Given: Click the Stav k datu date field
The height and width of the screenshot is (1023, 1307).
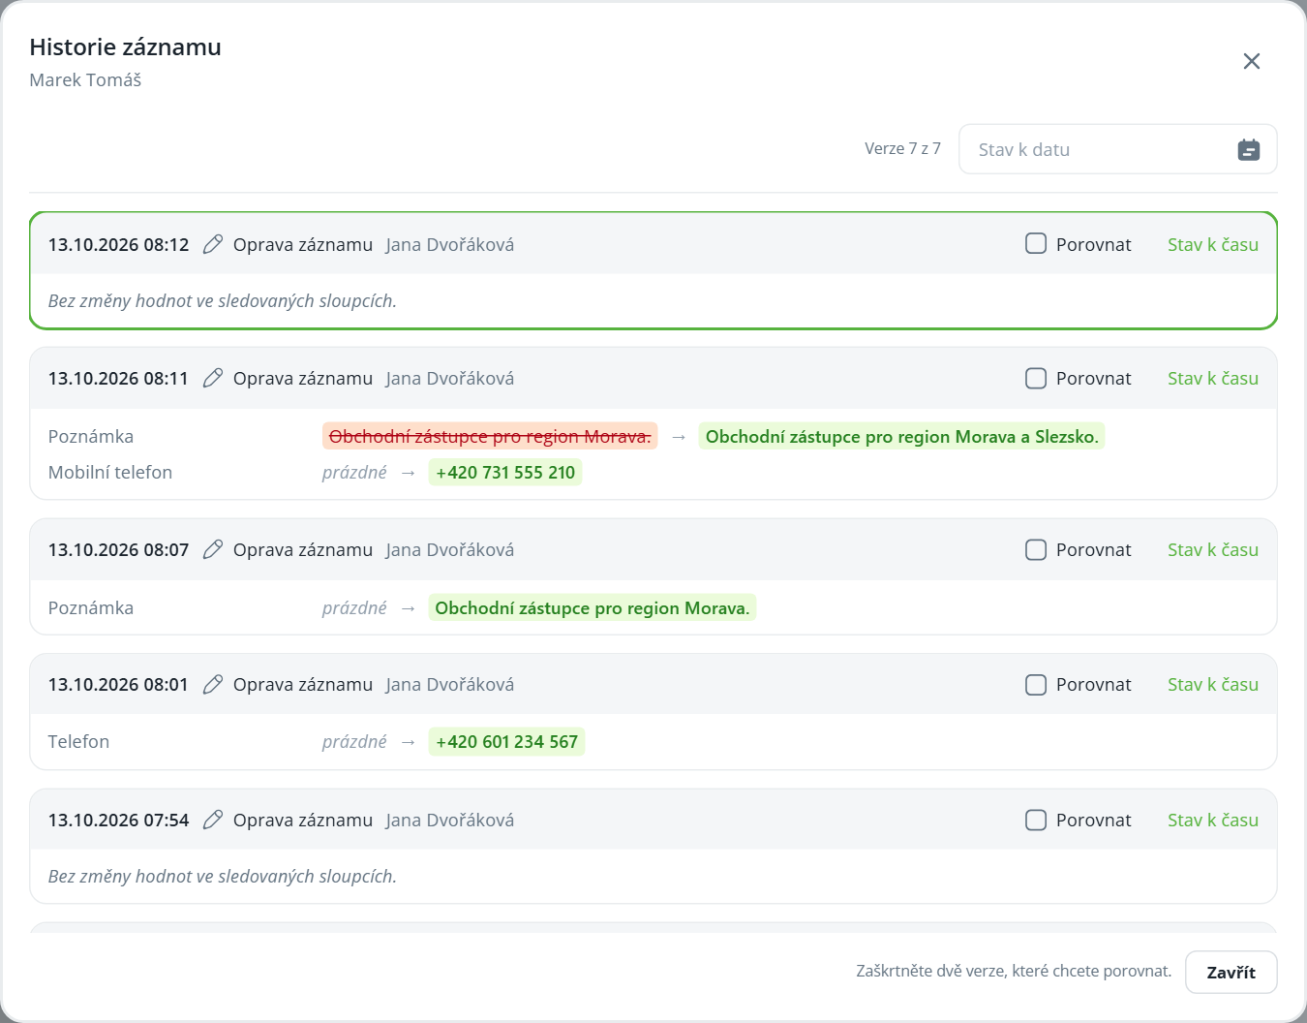Looking at the screenshot, I should pyautogui.click(x=1117, y=149).
